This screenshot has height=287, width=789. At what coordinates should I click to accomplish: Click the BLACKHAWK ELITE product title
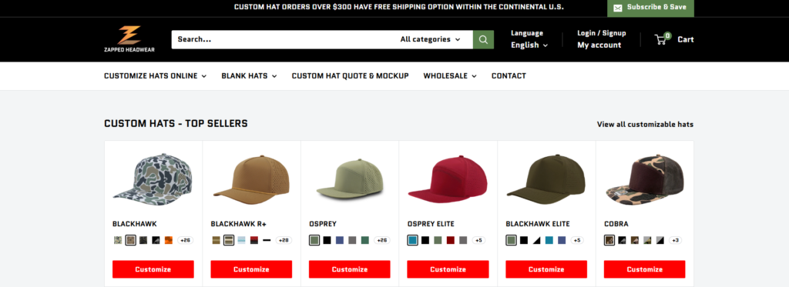pos(538,224)
